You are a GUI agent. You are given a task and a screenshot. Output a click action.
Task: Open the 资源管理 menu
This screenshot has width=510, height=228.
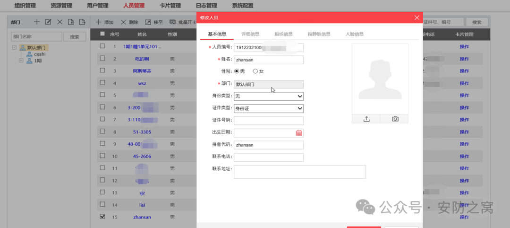pyautogui.click(x=61, y=6)
